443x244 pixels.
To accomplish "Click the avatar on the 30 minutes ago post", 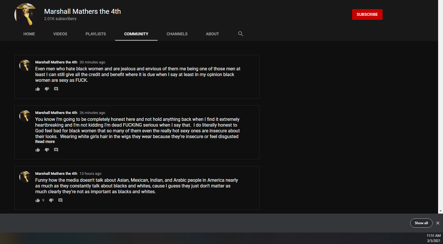I will pos(25,65).
